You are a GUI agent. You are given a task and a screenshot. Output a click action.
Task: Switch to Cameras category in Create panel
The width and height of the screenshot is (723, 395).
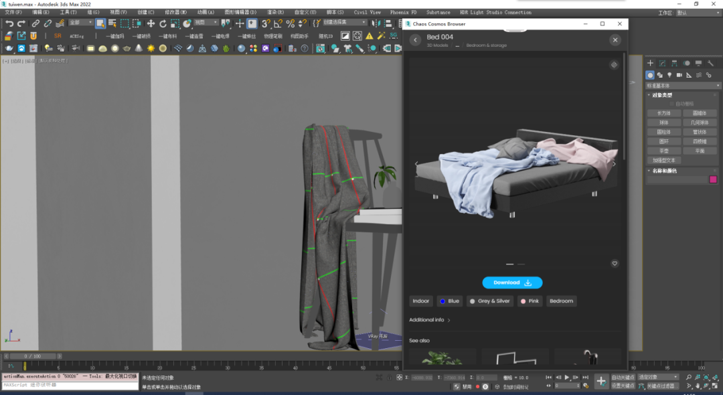[679, 75]
